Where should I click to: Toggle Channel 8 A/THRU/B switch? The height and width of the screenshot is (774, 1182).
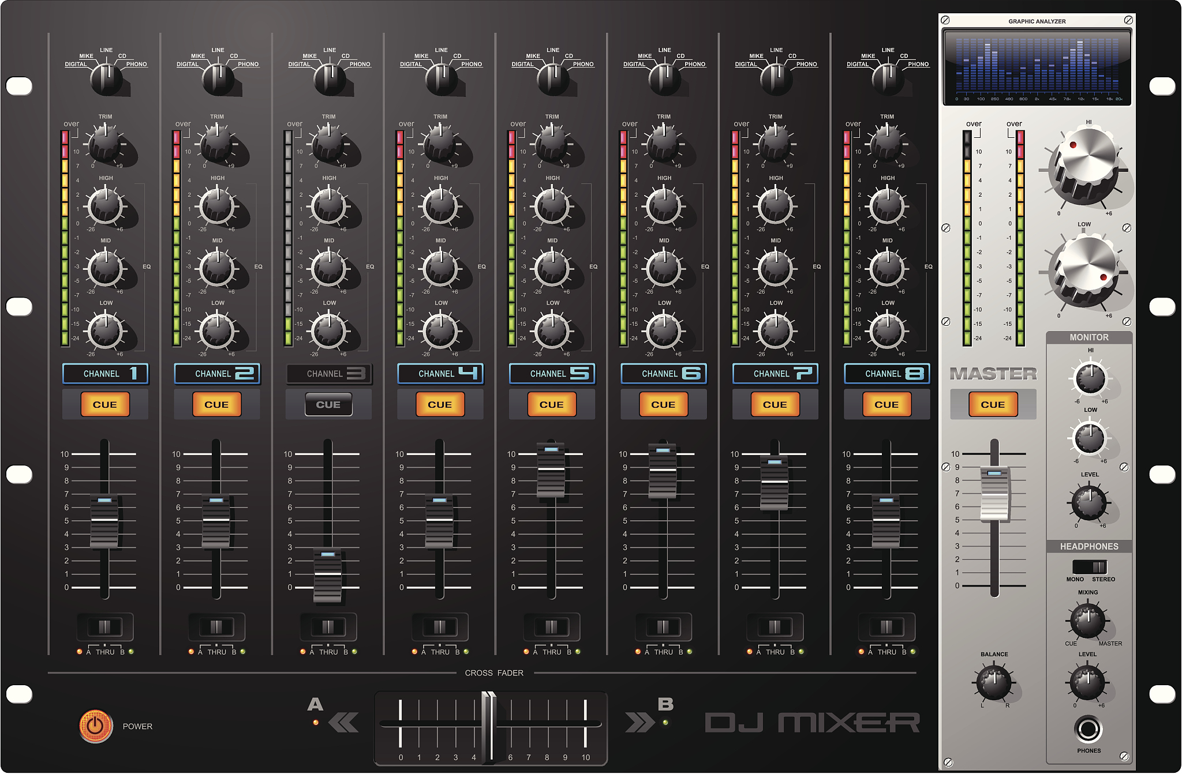coord(886,627)
